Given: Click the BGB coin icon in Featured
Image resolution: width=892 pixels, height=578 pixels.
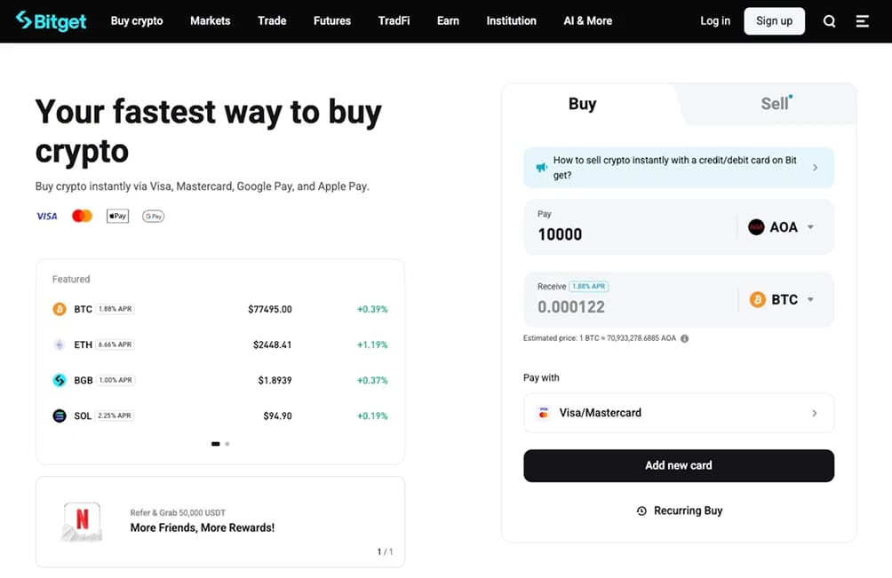Looking at the screenshot, I should pyautogui.click(x=60, y=380).
